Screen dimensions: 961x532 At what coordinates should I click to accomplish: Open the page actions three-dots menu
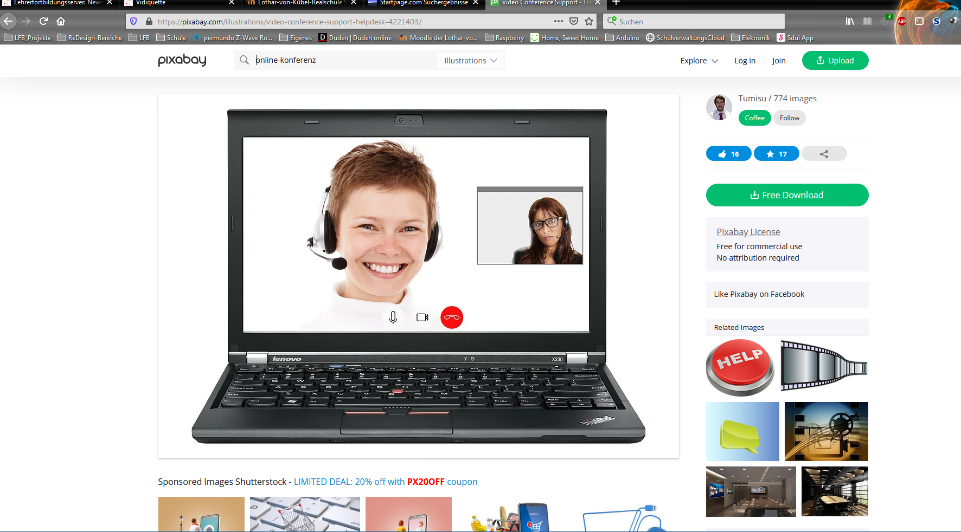pos(558,21)
